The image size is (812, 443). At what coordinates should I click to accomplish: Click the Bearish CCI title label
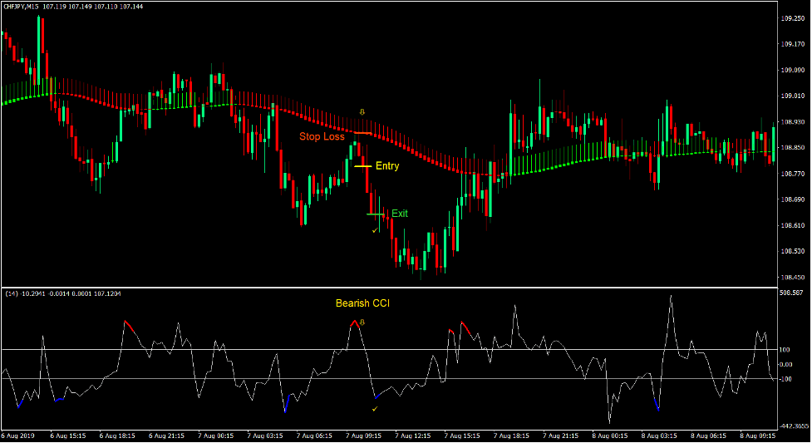coord(362,303)
